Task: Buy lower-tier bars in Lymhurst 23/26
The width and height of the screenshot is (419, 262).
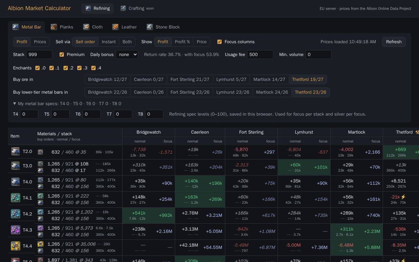Action: [x=233, y=92]
